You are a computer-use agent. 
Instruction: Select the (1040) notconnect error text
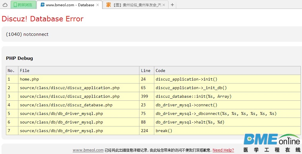point(27,34)
